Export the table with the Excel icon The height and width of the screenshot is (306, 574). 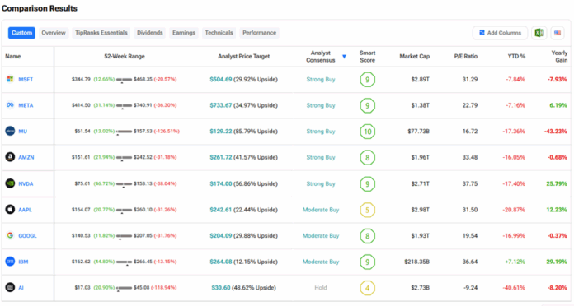(539, 33)
